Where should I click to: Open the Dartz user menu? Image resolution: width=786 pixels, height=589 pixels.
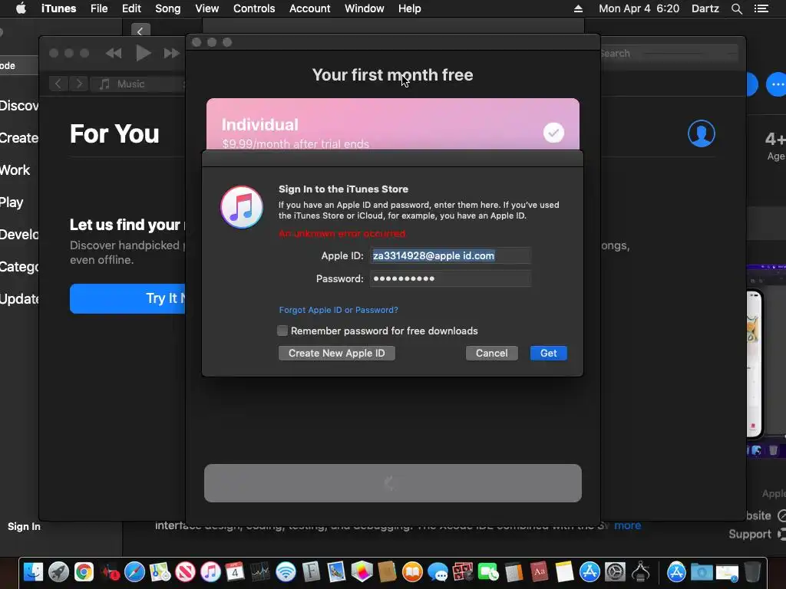705,8
